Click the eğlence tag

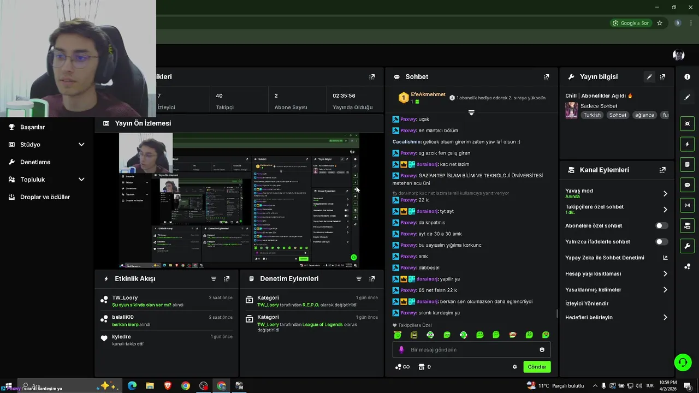pyautogui.click(x=644, y=115)
